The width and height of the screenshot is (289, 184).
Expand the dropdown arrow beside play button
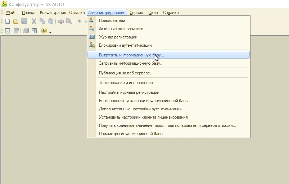tap(50, 32)
